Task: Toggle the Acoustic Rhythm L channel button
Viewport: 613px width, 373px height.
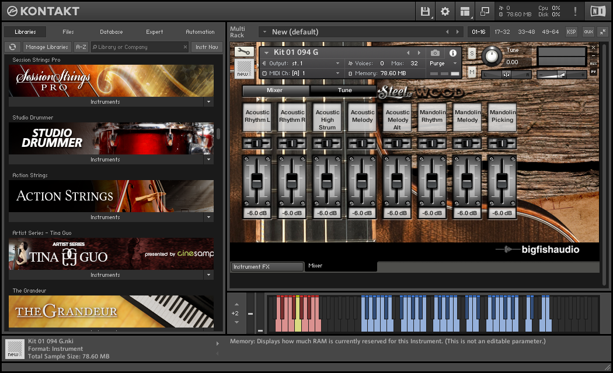Action: 257,117
